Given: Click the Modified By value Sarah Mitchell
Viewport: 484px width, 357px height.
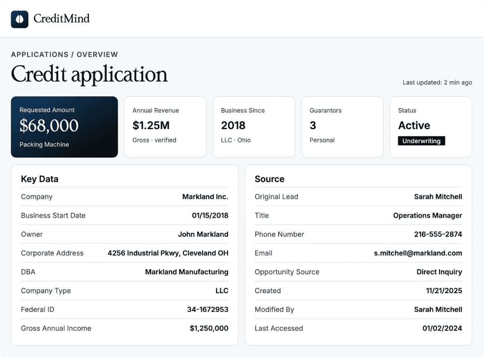Looking at the screenshot, I should point(438,309).
